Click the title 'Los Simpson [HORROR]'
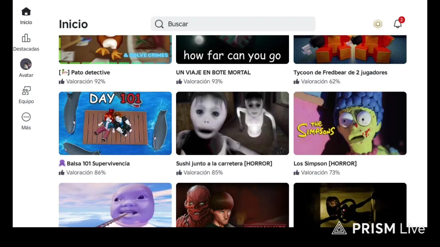 coord(325,164)
